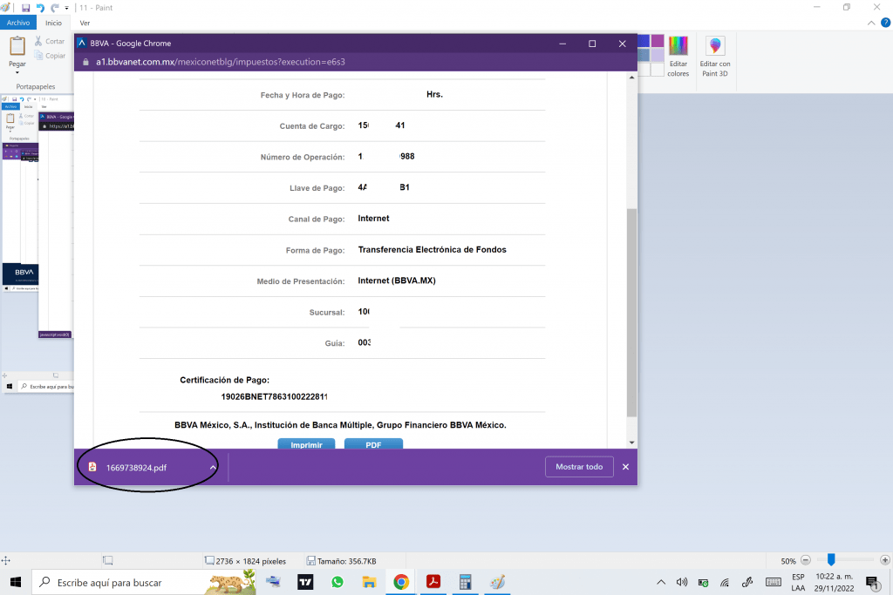This screenshot has height=595, width=893.
Task: Click the BBVA page scrollbar up arrow
Action: [x=631, y=78]
